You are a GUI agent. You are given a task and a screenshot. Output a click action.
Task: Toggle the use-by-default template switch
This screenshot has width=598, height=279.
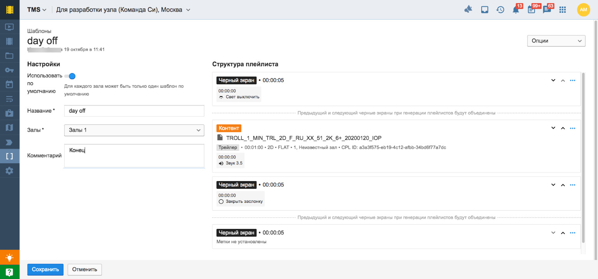pos(70,76)
